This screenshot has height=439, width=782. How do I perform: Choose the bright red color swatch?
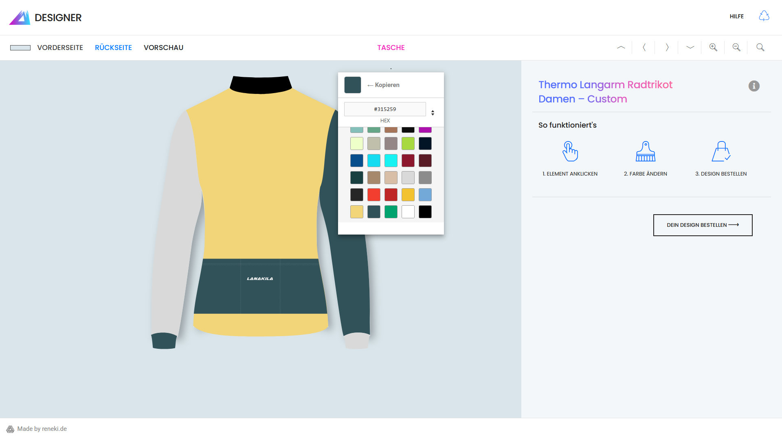373,195
